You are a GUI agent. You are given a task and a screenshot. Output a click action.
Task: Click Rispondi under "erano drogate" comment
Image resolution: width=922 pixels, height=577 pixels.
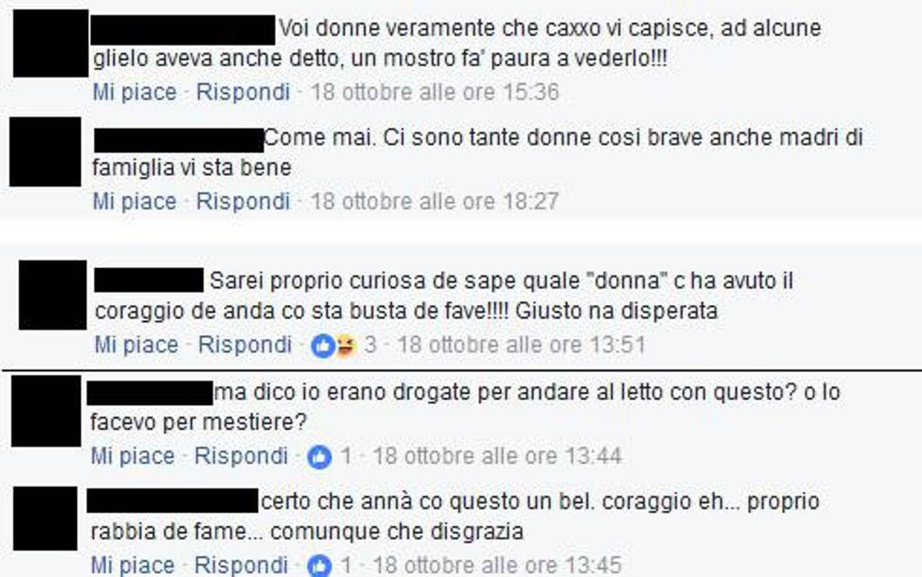(x=241, y=456)
